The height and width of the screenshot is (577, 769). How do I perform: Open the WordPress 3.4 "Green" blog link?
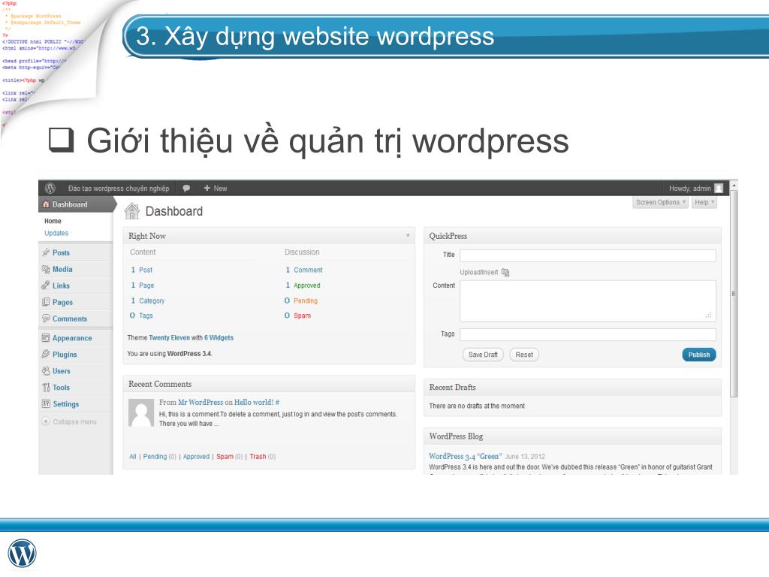point(466,456)
